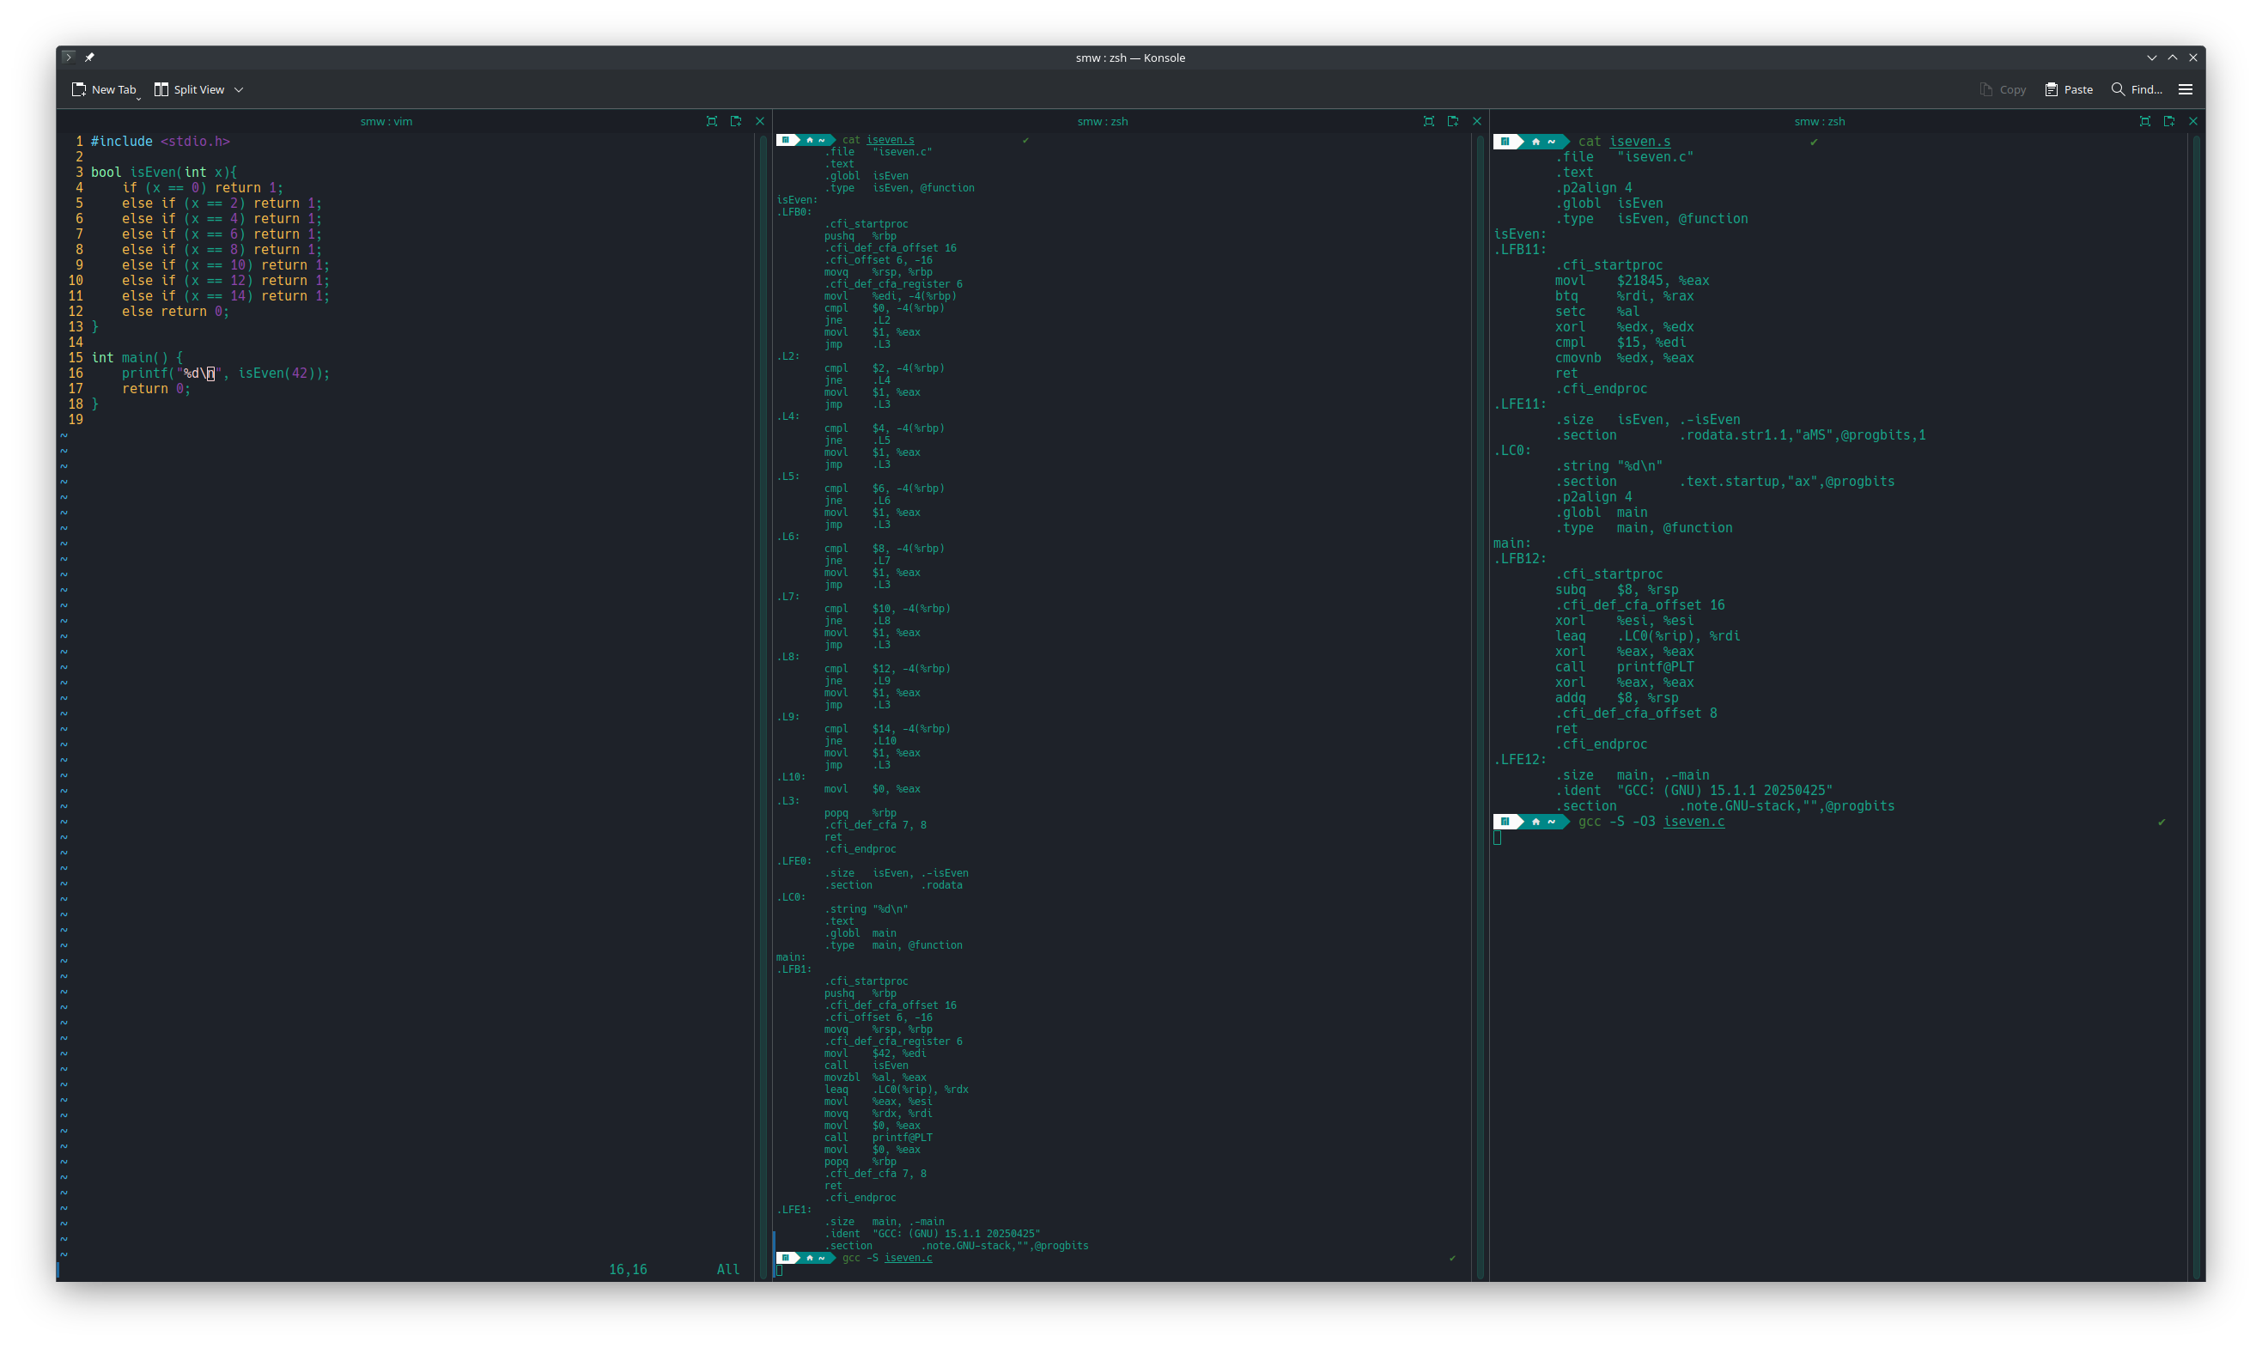This screenshot has height=1348, width=2262.
Task: Click the '16,16' cursor position in vim status
Action: point(628,1269)
